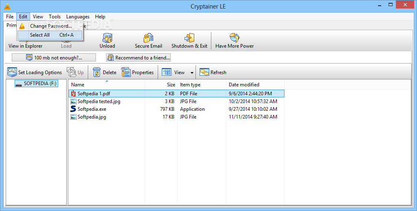Click View in Explorer toolbar button

coord(25,46)
